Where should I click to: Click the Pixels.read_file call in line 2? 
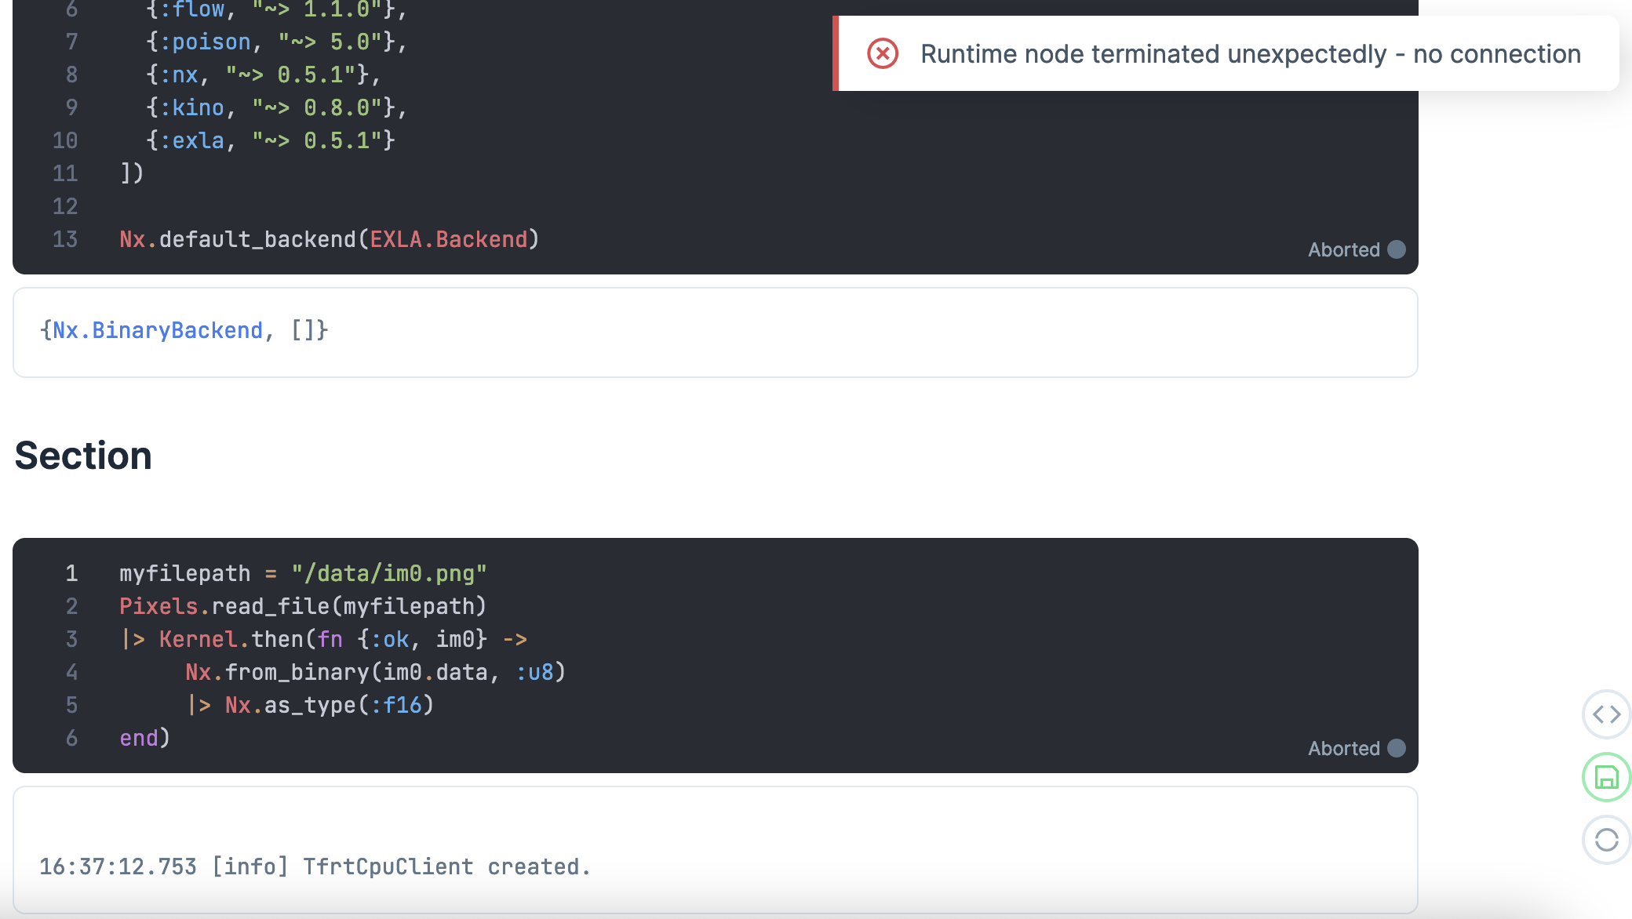(x=302, y=605)
